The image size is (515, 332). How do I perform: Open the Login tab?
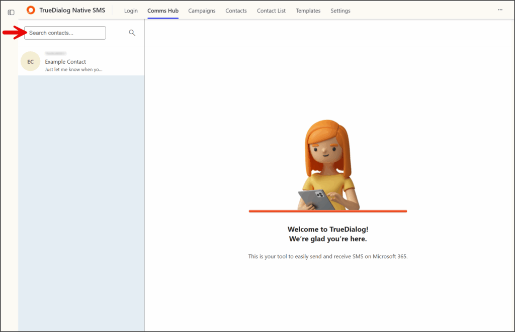[x=131, y=11]
